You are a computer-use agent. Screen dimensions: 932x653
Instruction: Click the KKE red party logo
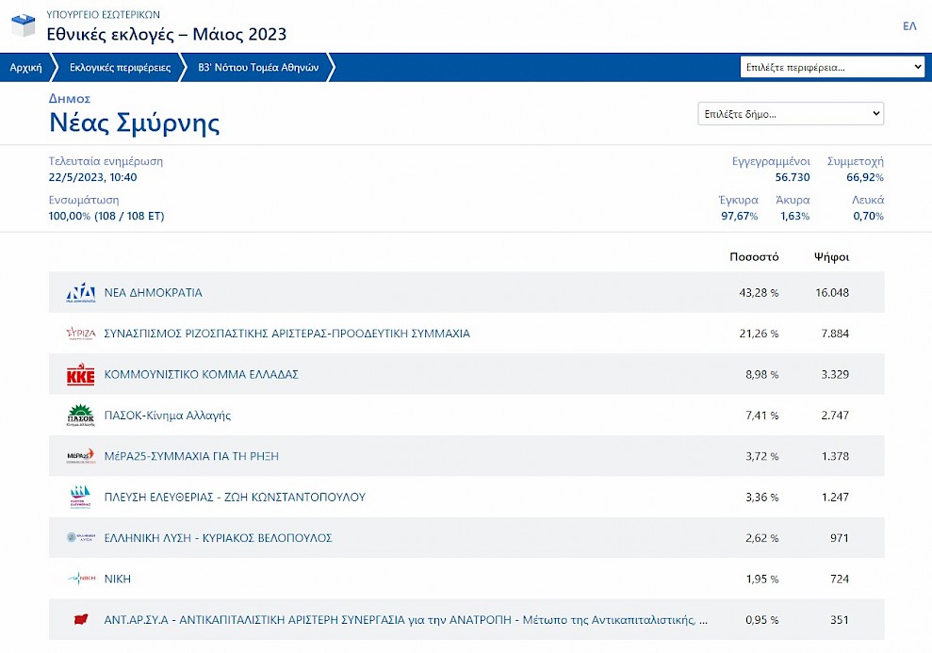[81, 375]
